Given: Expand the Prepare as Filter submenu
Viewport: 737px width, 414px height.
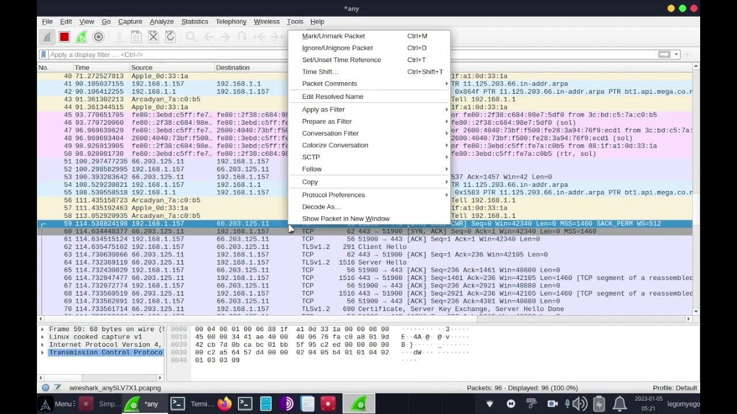Looking at the screenshot, I should (369, 121).
